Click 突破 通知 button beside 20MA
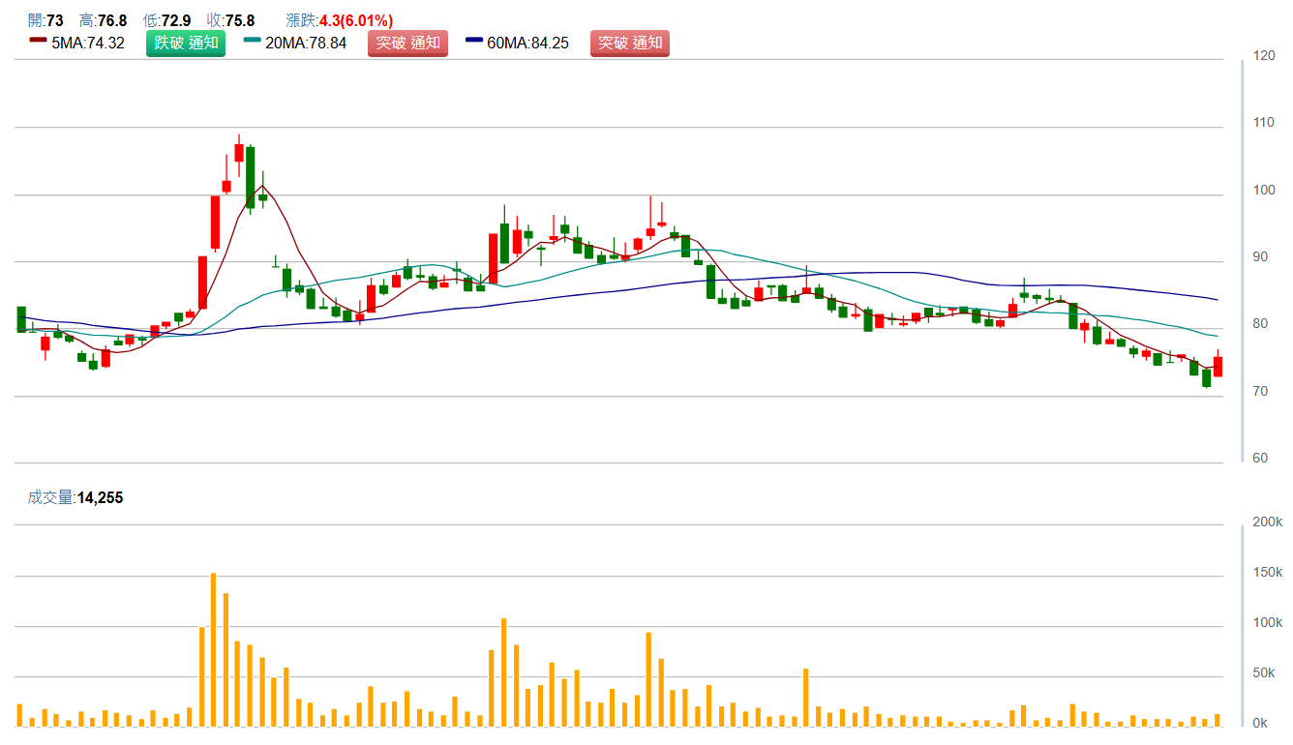This screenshot has height=745, width=1293. coord(407,44)
